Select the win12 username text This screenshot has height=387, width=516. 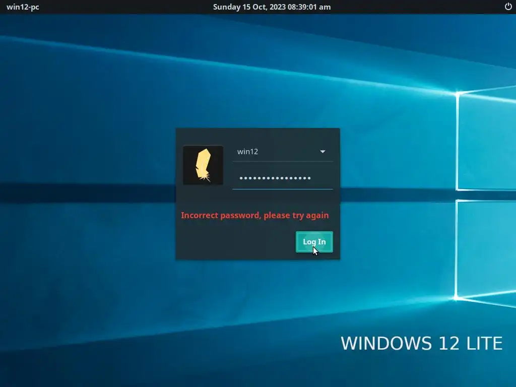(247, 151)
